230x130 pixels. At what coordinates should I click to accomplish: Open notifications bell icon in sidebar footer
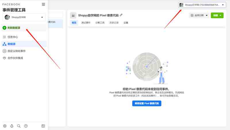[x=12, y=126]
